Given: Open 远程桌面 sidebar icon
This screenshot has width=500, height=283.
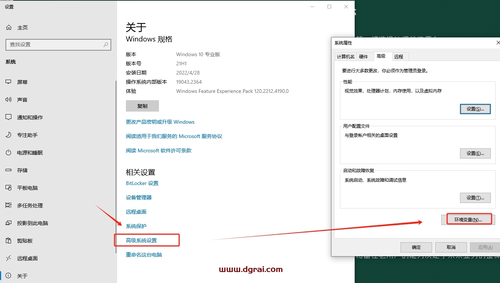Looking at the screenshot, I should pos(8,258).
